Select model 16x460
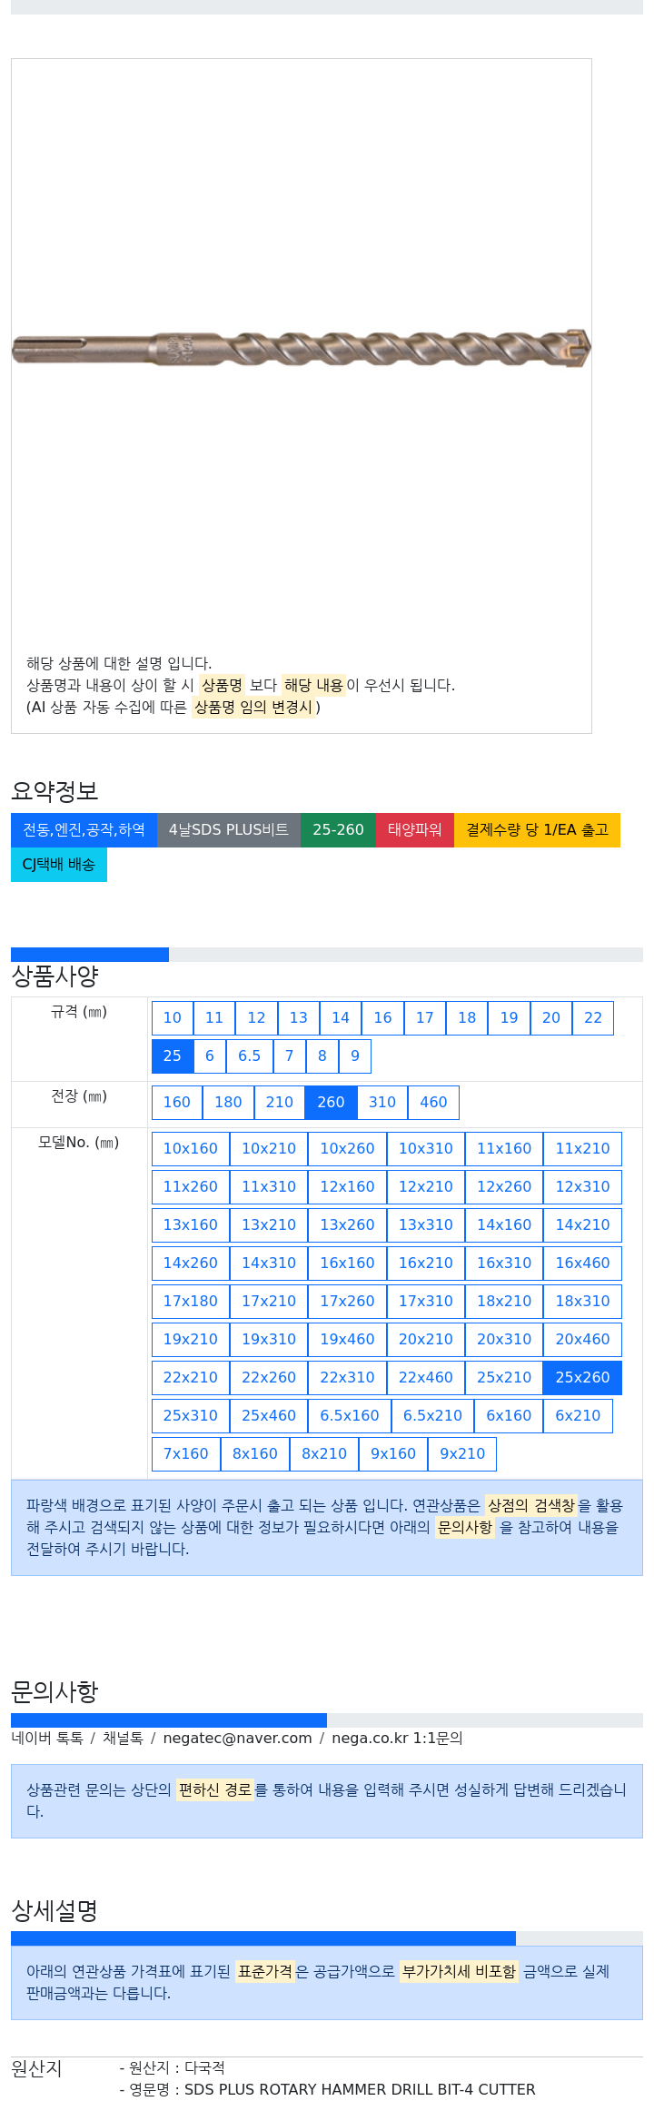654x2101 pixels. [x=582, y=1263]
